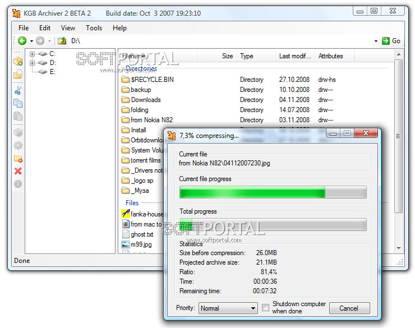Click the greyed info icon in sidebar
Screen dimensions: 415x328
[18, 183]
